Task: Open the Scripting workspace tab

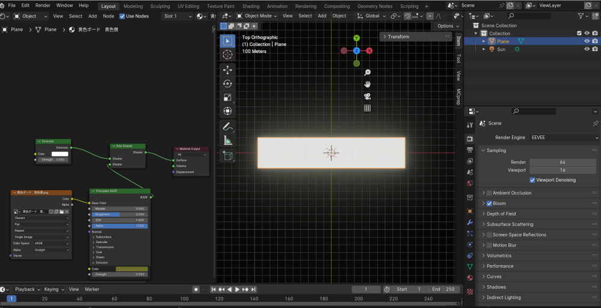Action: 409,6
